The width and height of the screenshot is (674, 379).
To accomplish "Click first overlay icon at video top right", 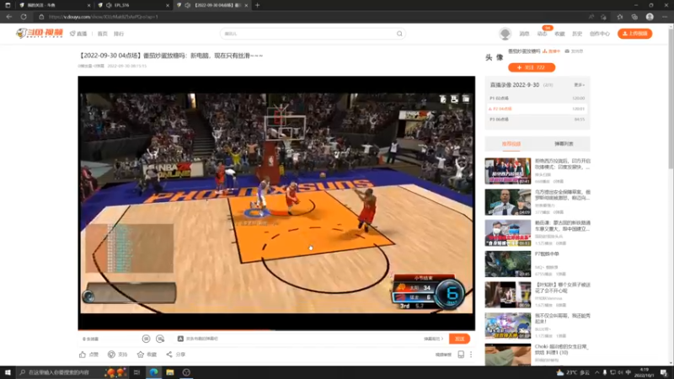I will (x=443, y=99).
